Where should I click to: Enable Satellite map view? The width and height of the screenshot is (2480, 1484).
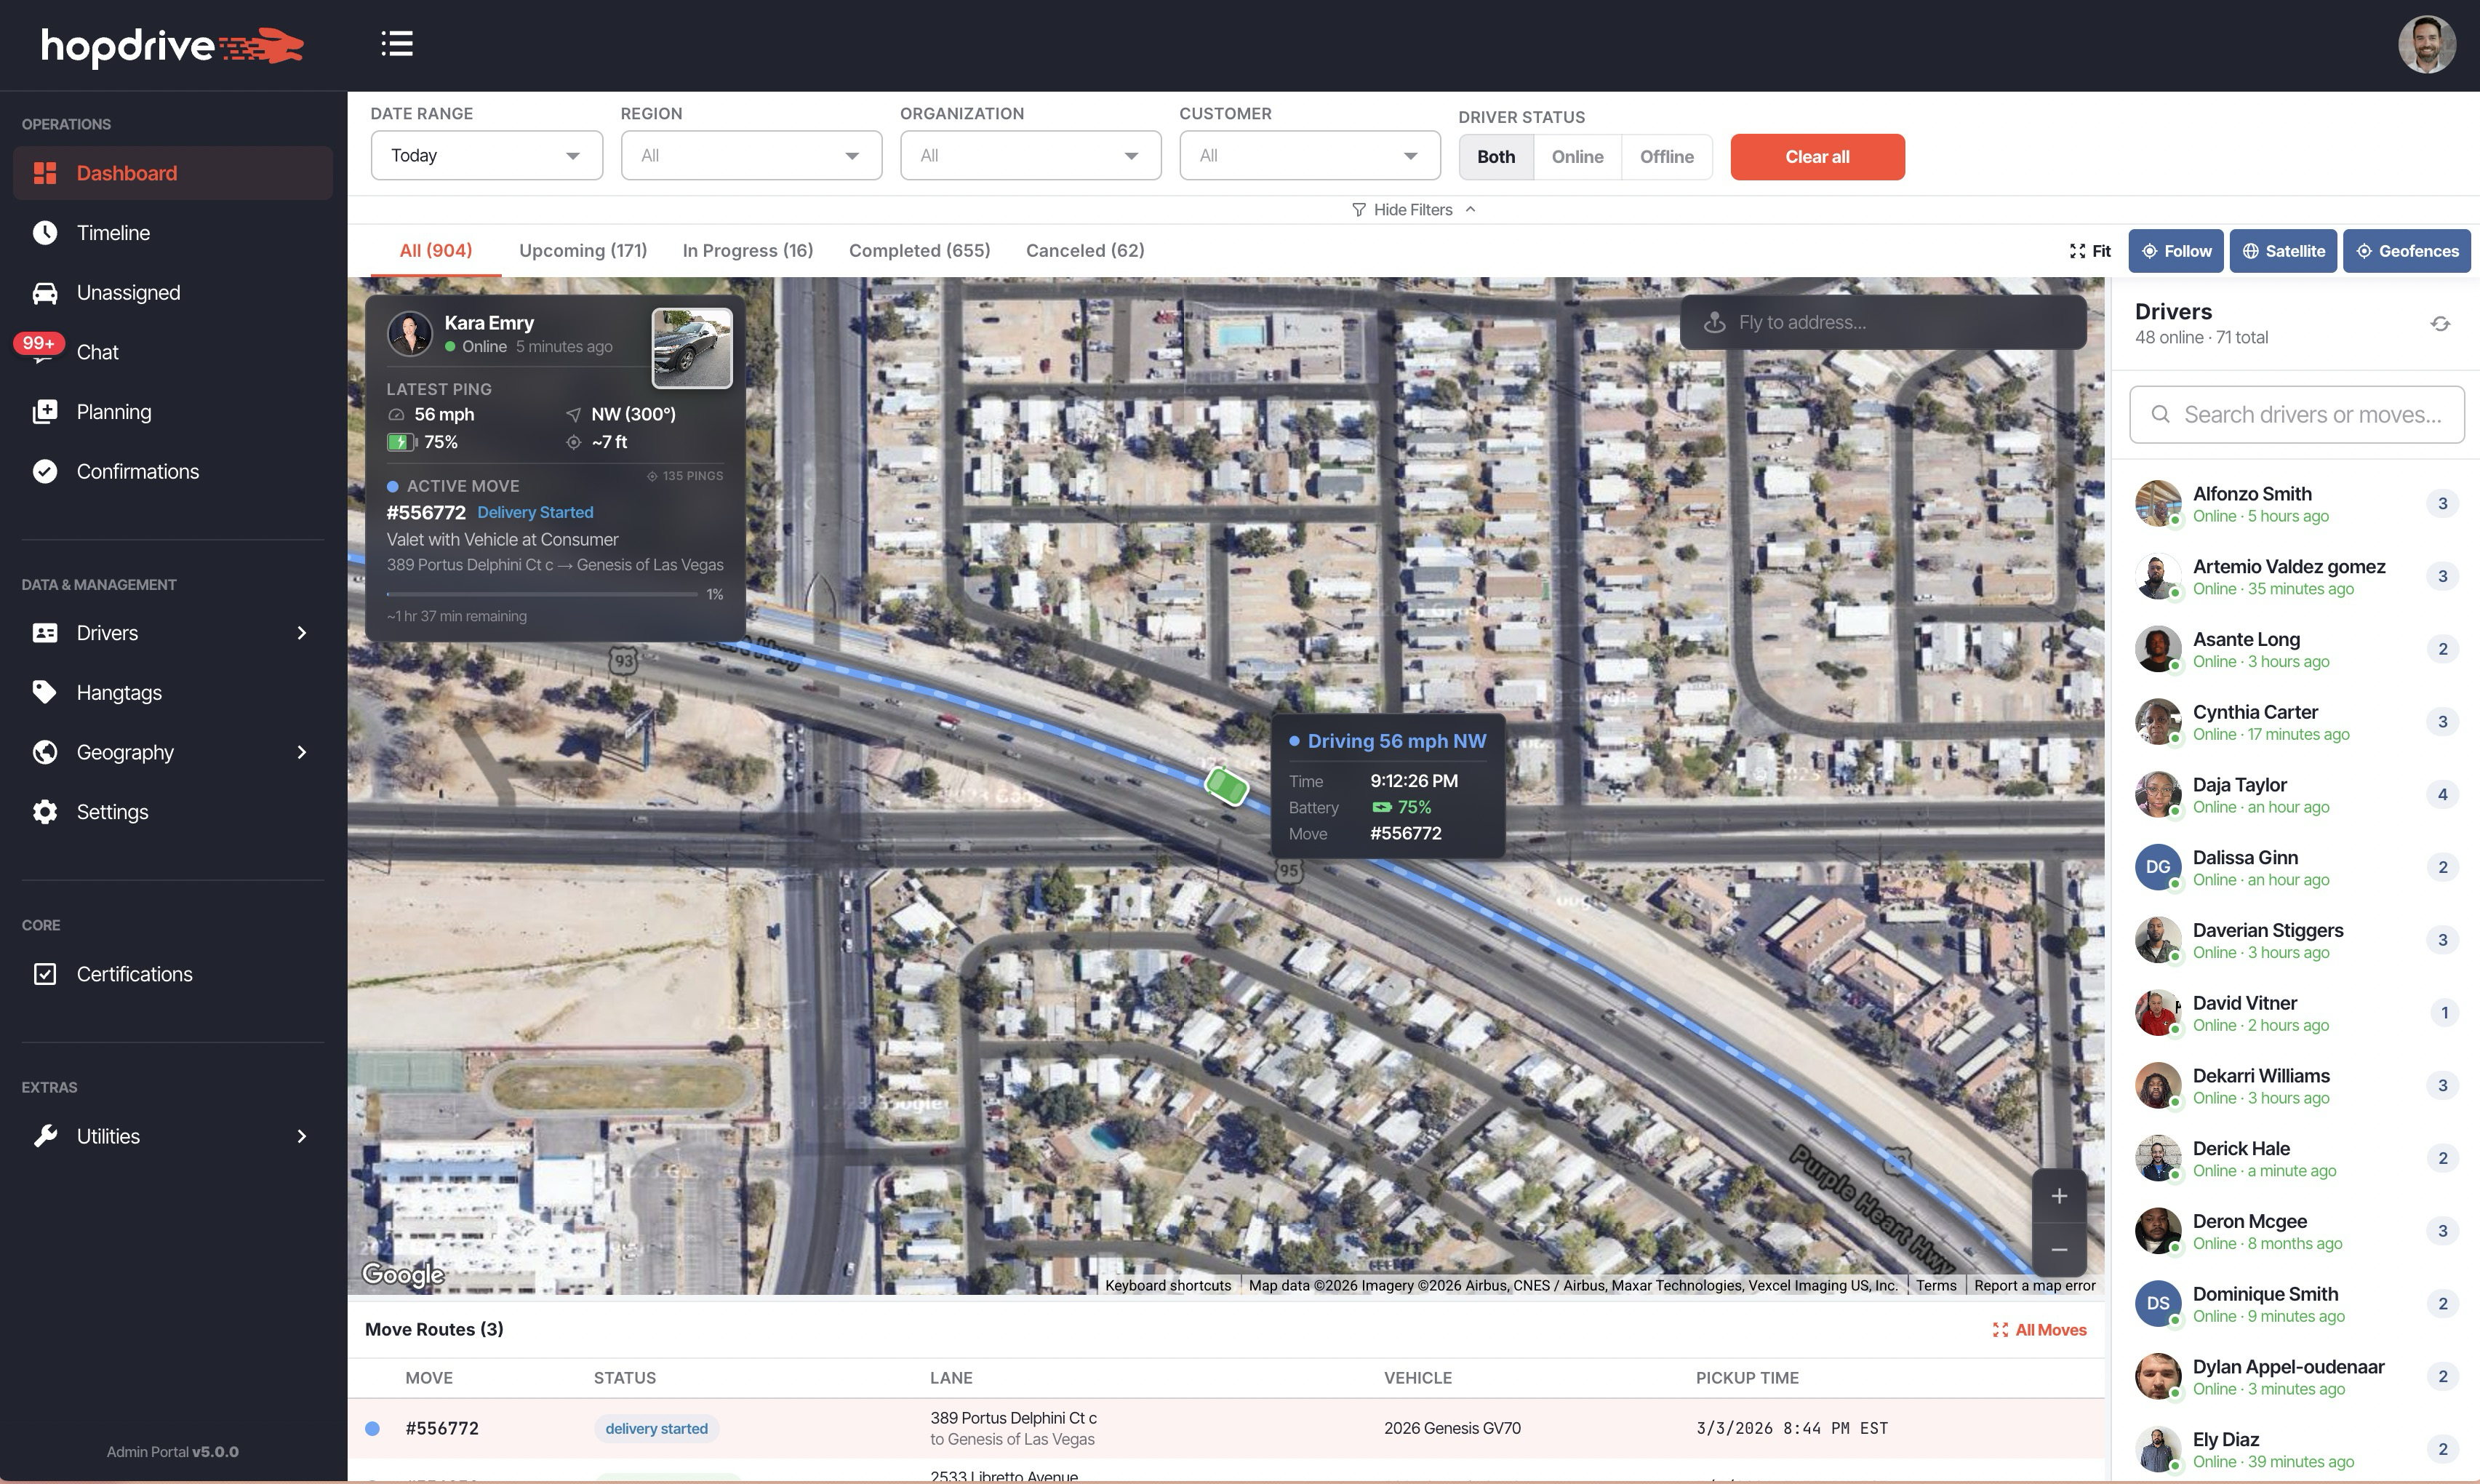pyautogui.click(x=2283, y=250)
